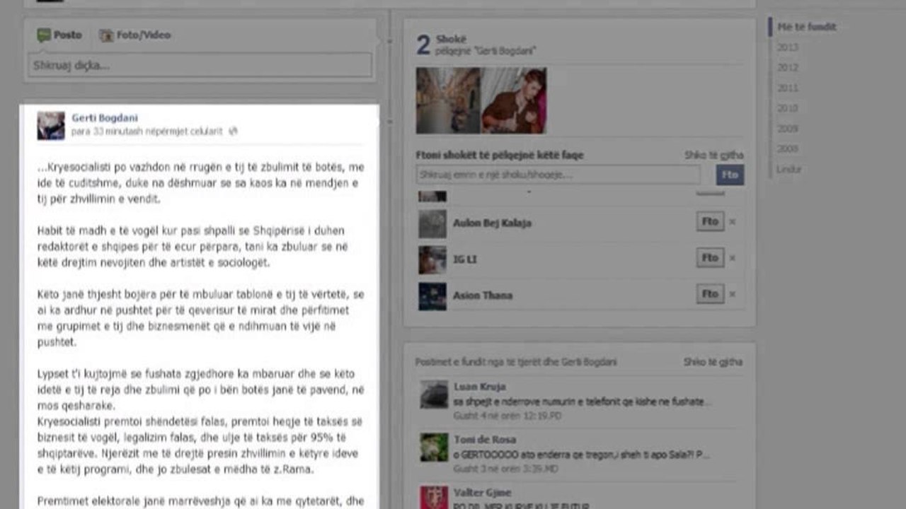Invite IG LI with the Fto button
The image size is (906, 509).
pyautogui.click(x=710, y=258)
